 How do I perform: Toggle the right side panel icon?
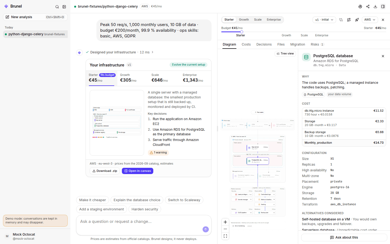tap(383, 7)
